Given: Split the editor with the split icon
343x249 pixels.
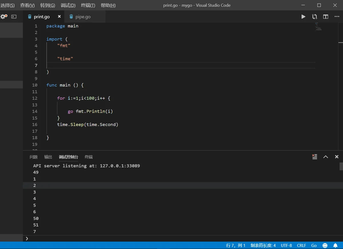Looking at the screenshot, I should (x=326, y=17).
